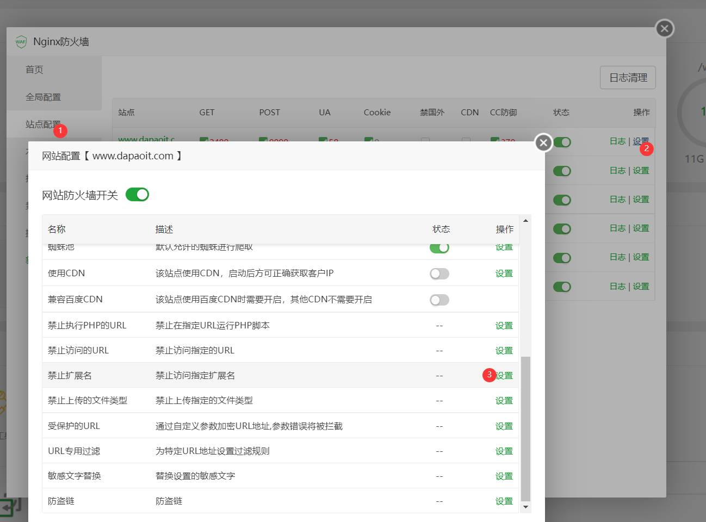Toggle the 兼容百度CDN switch
Viewport: 706px width, 522px height.
pos(439,300)
